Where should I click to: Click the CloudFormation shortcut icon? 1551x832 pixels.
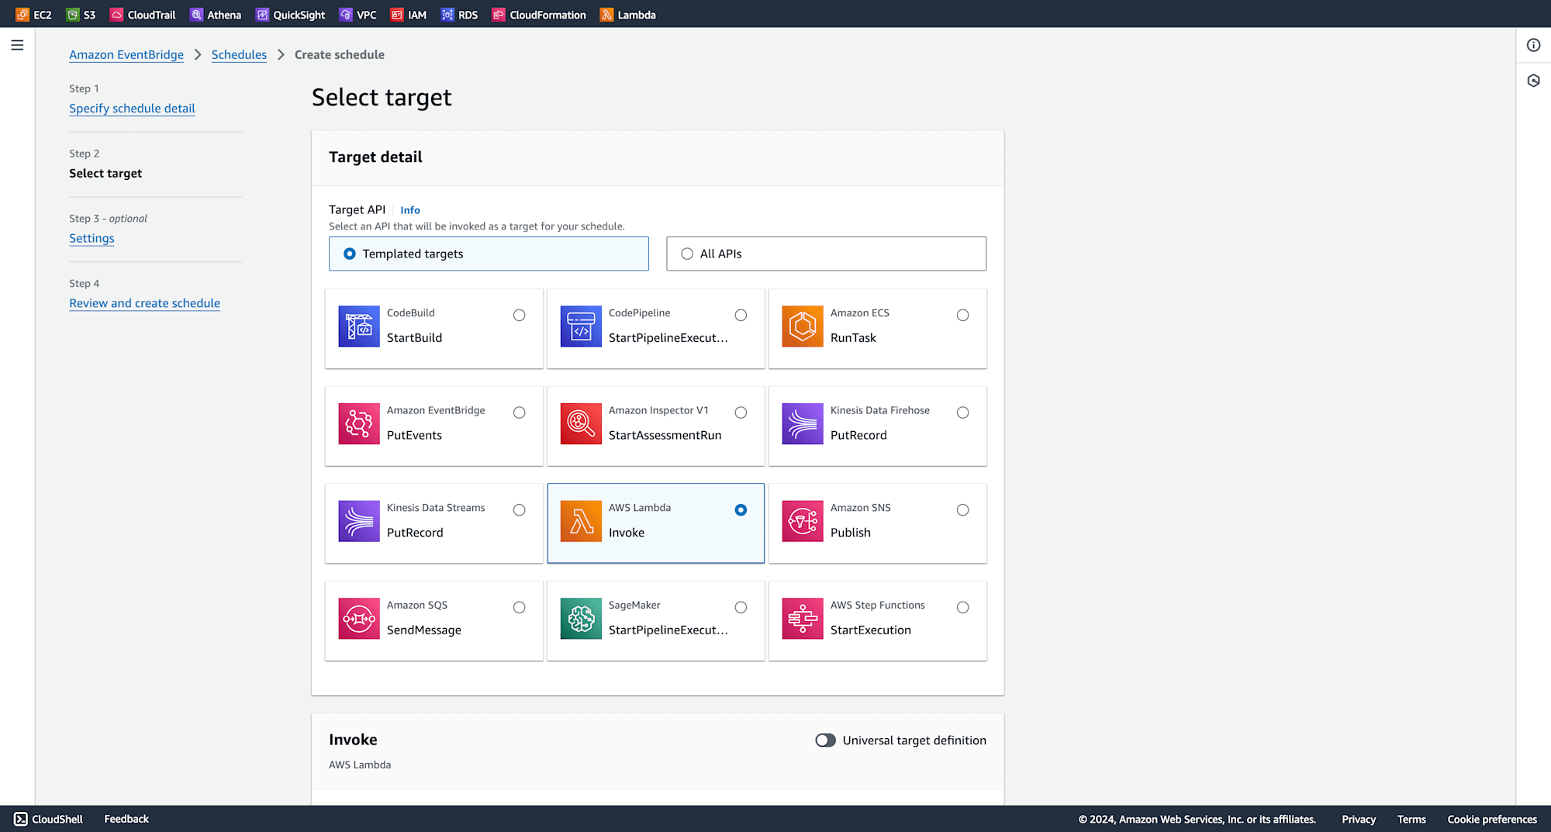499,15
